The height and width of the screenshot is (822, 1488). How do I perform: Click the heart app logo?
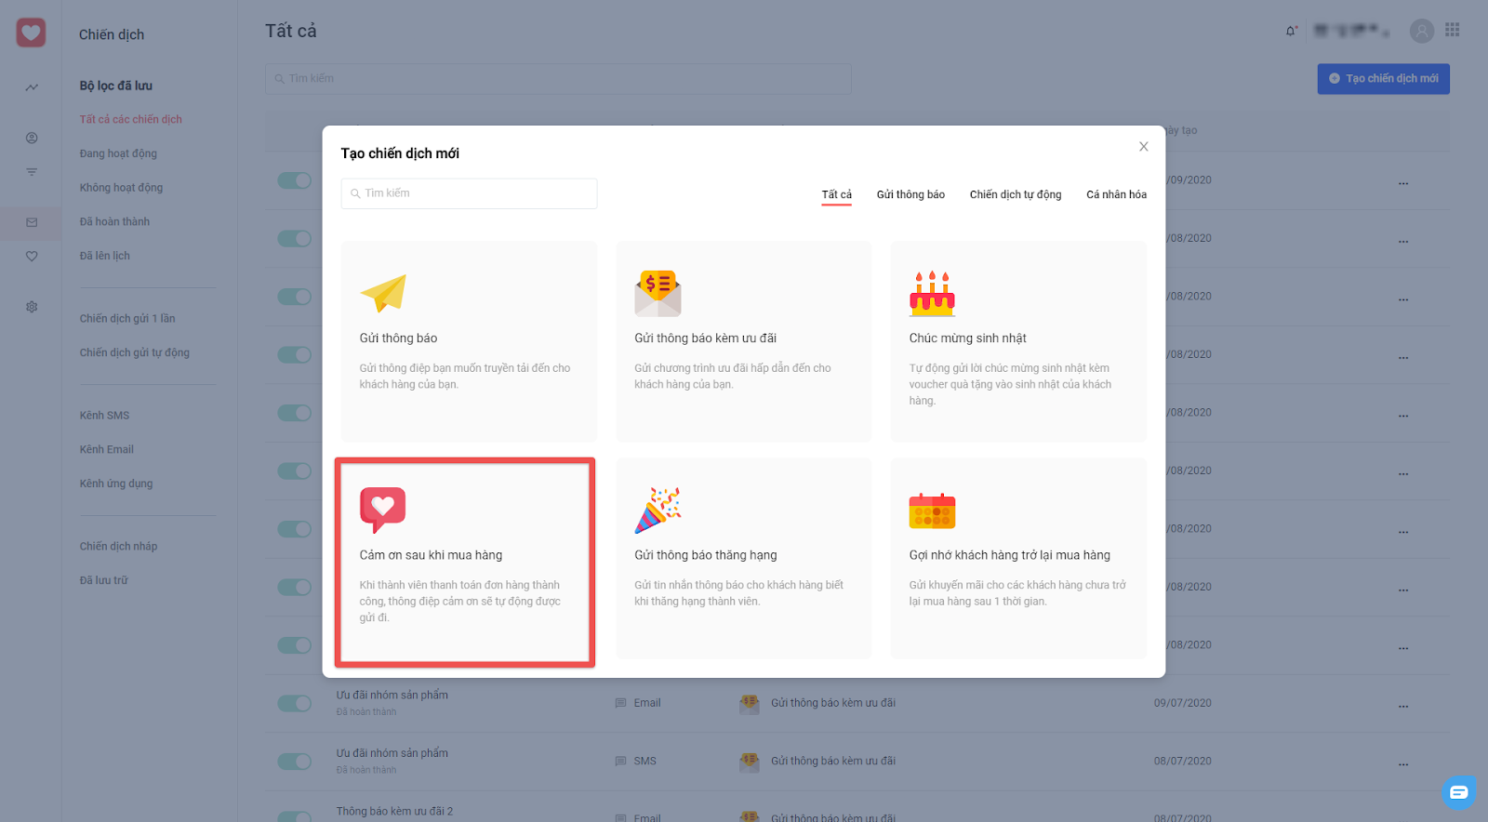click(x=31, y=33)
